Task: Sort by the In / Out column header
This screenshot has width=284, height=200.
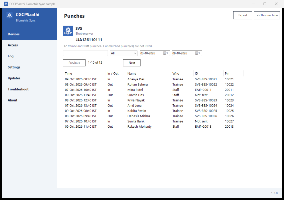Action: [x=116, y=73]
